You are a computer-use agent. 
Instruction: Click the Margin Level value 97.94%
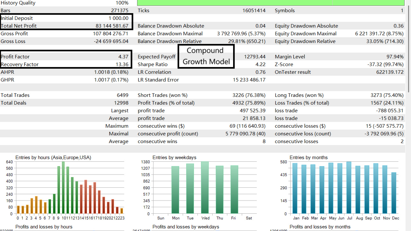click(x=396, y=56)
